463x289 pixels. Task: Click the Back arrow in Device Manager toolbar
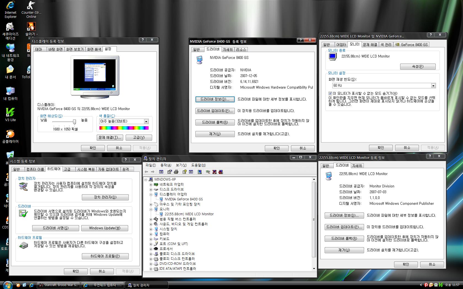tap(146, 172)
